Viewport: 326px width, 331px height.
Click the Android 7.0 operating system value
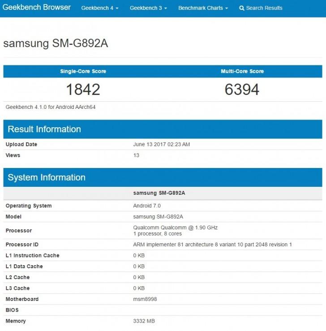click(147, 206)
